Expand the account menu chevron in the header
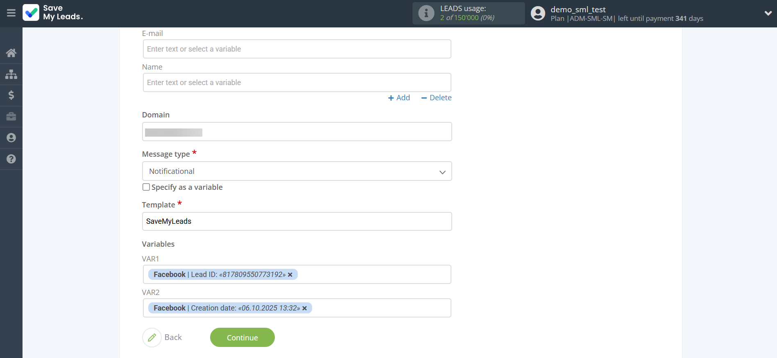 [x=768, y=13]
